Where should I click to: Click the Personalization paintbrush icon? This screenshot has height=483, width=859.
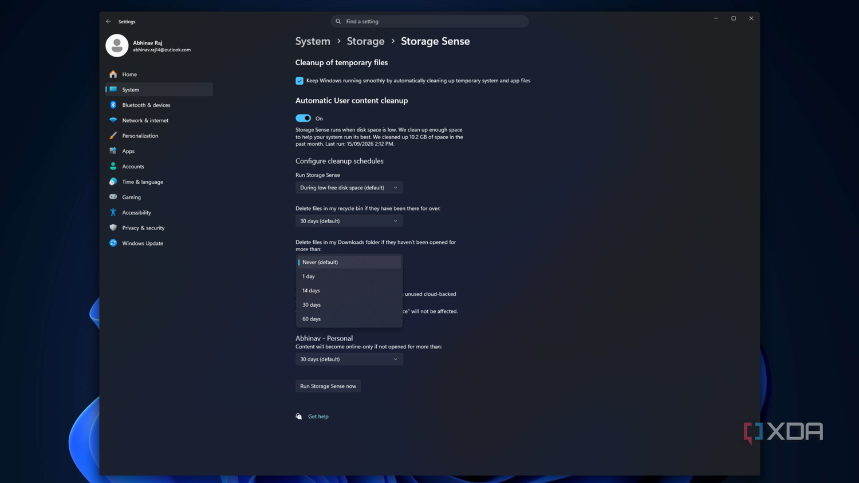[113, 136]
